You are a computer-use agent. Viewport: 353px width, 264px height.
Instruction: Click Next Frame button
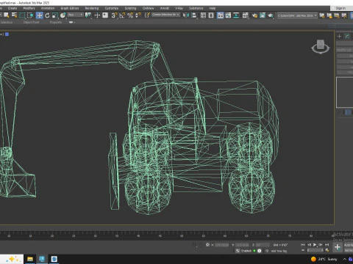coord(321,245)
